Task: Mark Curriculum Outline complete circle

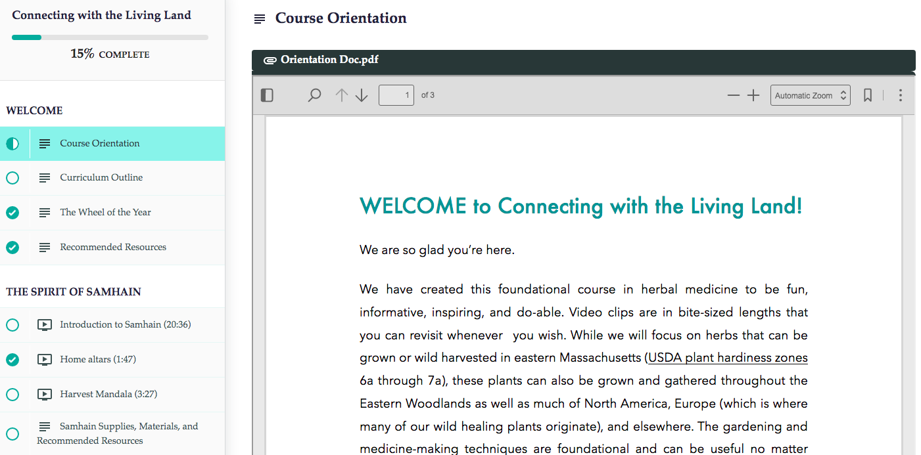Action: coord(12,178)
